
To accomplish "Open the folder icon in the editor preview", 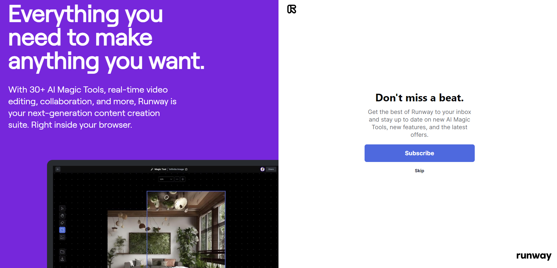I will (x=62, y=252).
